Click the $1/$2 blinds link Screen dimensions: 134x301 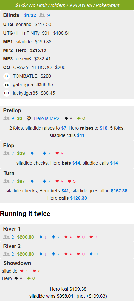[x=30, y=15]
